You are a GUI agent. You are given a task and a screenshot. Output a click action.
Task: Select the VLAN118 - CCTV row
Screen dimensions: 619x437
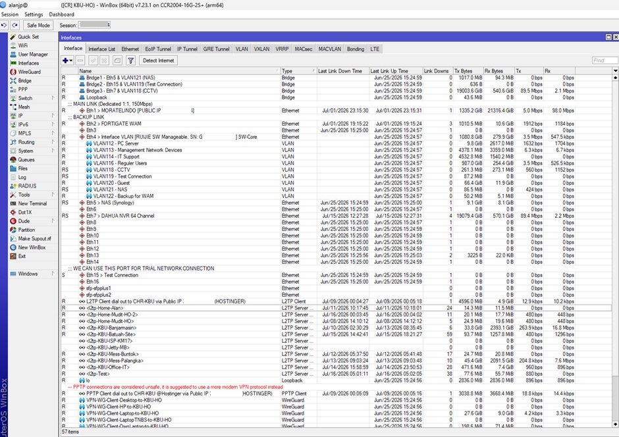336,170
